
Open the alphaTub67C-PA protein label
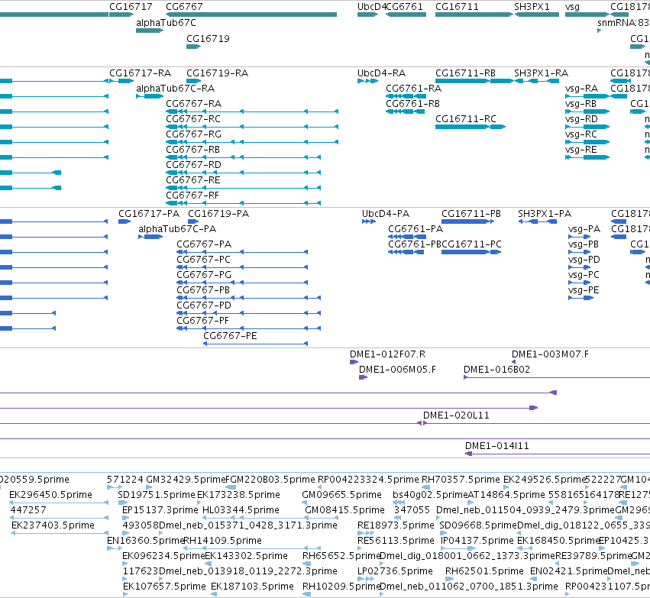tap(177, 229)
